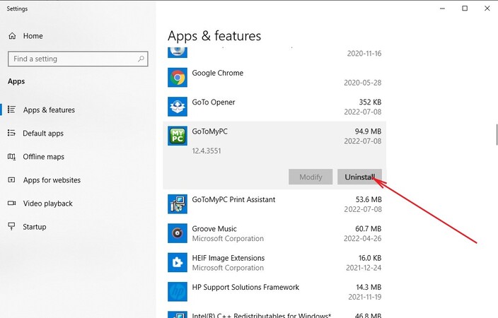The width and height of the screenshot is (498, 318).
Task: Click GoToMyPC version 12.4.3551 text
Action: pos(207,151)
